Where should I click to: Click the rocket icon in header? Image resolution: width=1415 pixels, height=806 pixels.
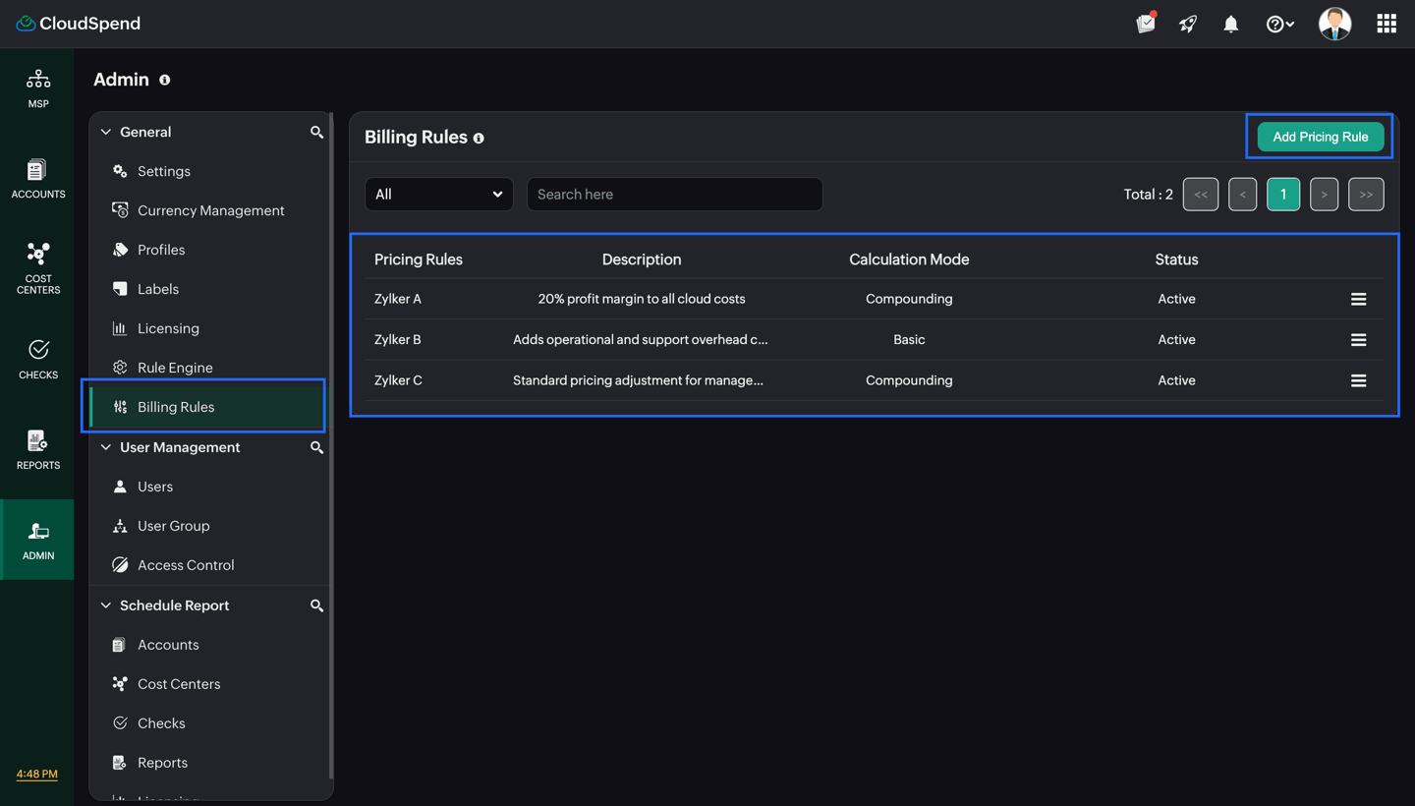pyautogui.click(x=1188, y=24)
